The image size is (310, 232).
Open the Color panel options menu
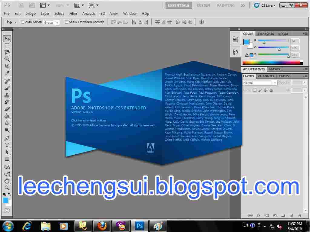pyautogui.click(x=305, y=34)
